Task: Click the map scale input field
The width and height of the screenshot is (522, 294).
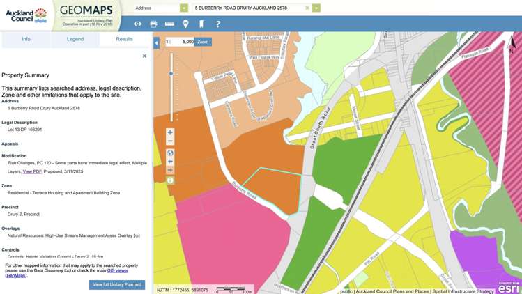Action: click(x=183, y=42)
